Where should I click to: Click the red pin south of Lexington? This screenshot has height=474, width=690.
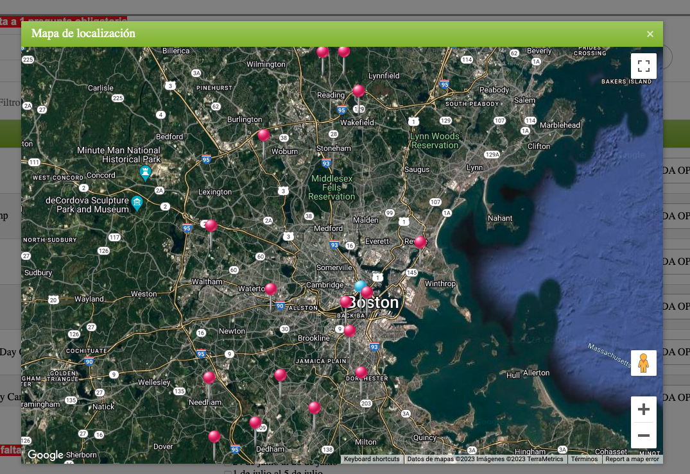(211, 226)
